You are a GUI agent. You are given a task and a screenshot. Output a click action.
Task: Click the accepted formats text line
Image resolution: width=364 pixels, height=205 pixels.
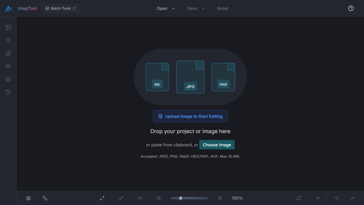tap(190, 156)
